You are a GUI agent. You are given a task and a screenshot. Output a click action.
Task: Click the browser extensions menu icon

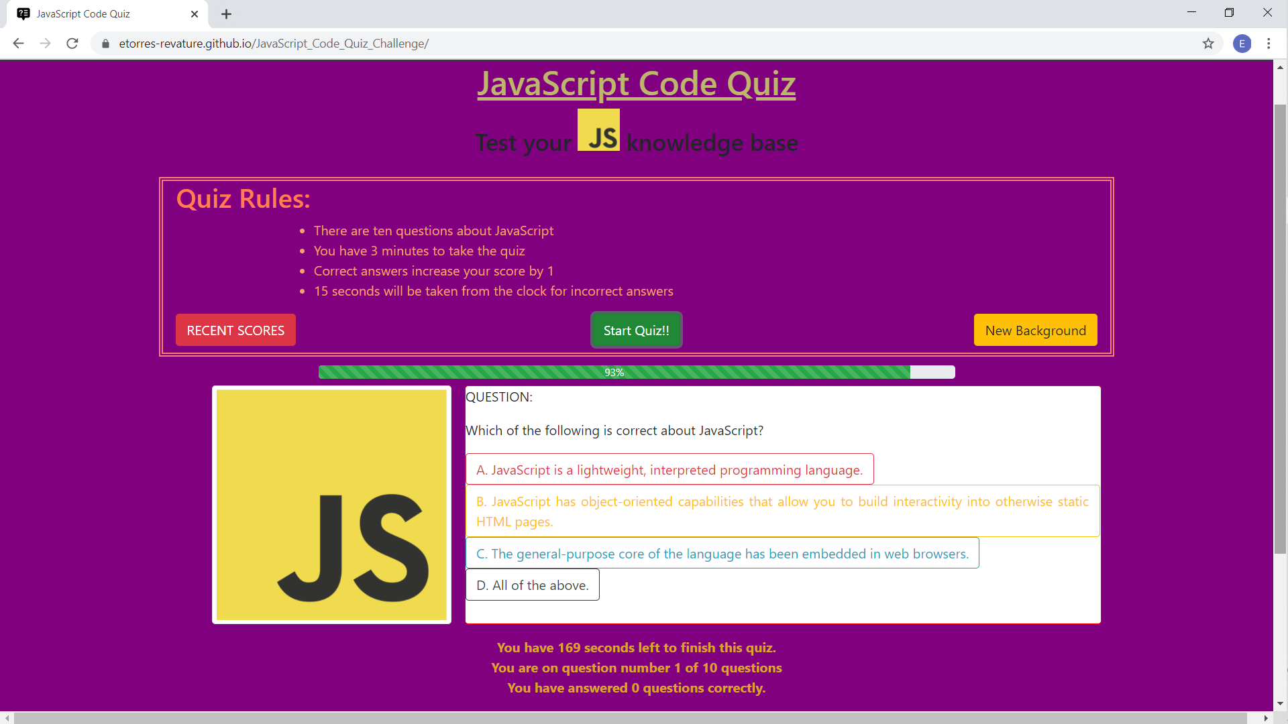coord(1269,44)
